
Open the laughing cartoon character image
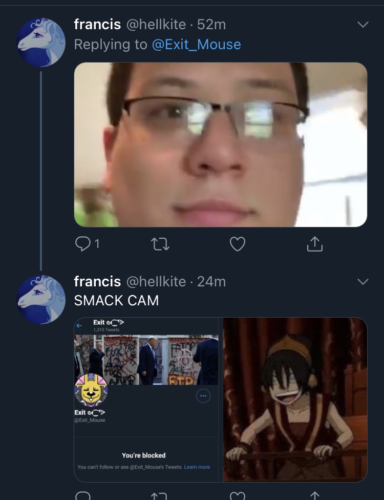tap(295, 400)
